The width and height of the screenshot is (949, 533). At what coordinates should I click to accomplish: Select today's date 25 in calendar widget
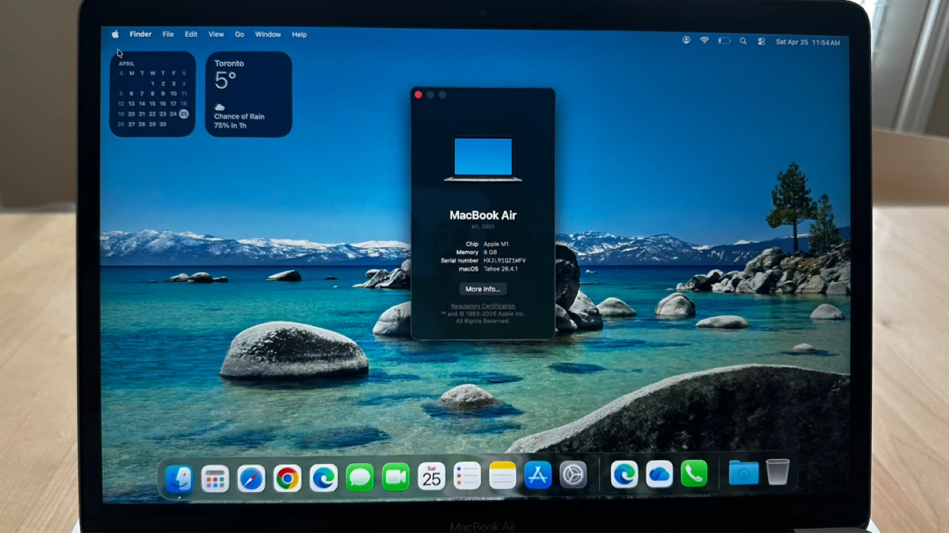pyautogui.click(x=184, y=114)
